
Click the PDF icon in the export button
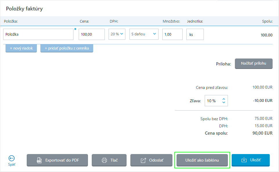[x=39, y=160]
